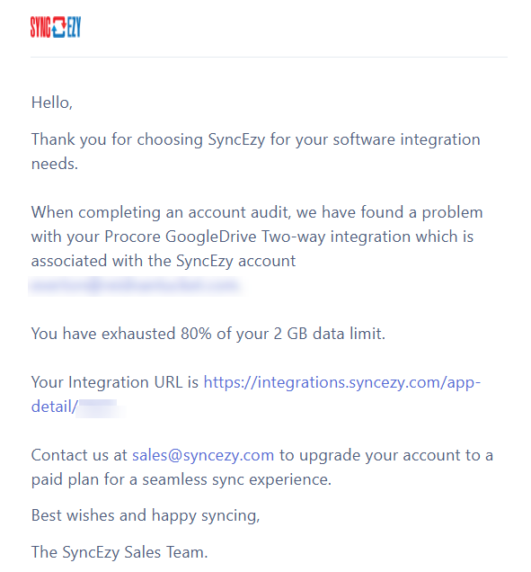Click the blurred SyncEzy account email address
531x572 pixels.
[x=135, y=286]
